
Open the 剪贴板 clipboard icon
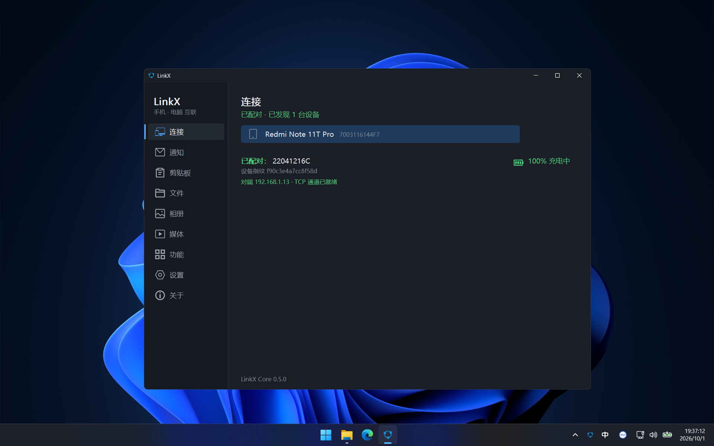[x=160, y=173]
